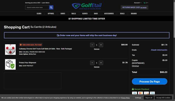Image resolution: width=175 pixels, height=101 pixels.
Task: Click the Sale ends soon alert badge
Action: 31,45
